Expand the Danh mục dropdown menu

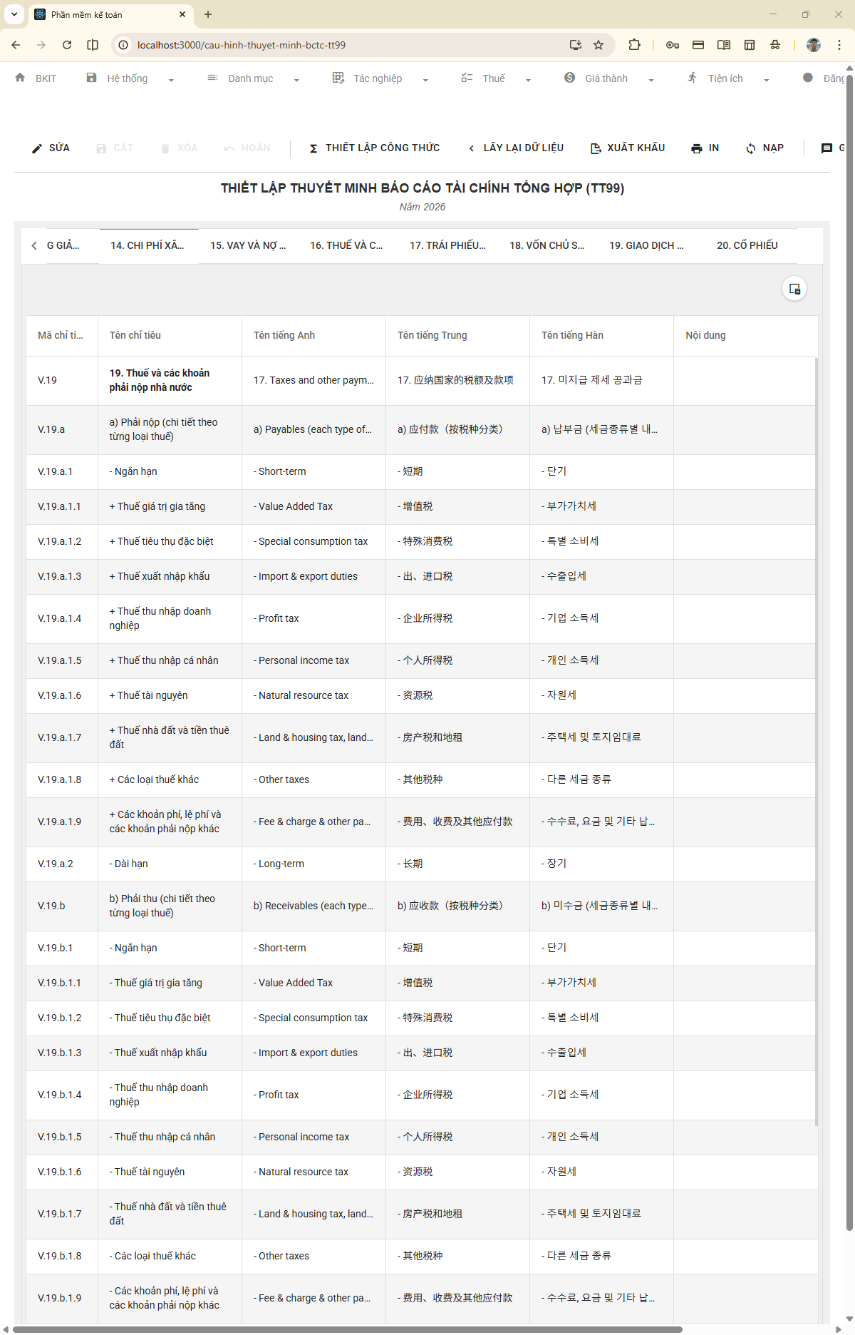click(x=253, y=78)
